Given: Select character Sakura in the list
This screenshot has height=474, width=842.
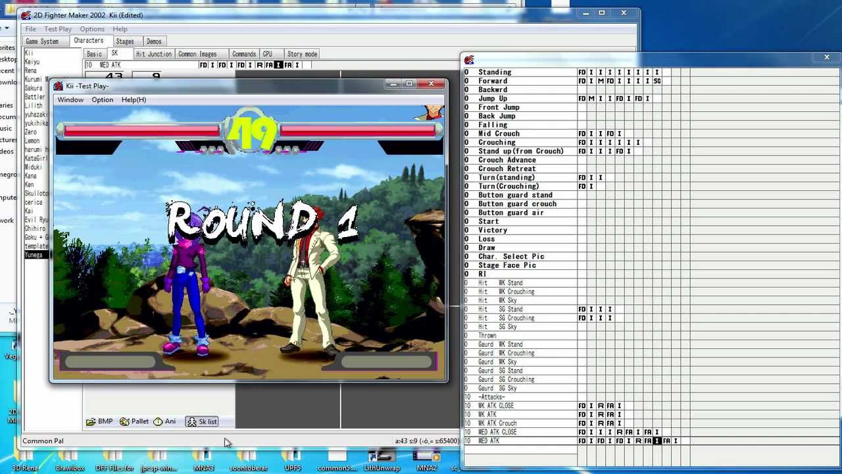Looking at the screenshot, I should 36,88.
